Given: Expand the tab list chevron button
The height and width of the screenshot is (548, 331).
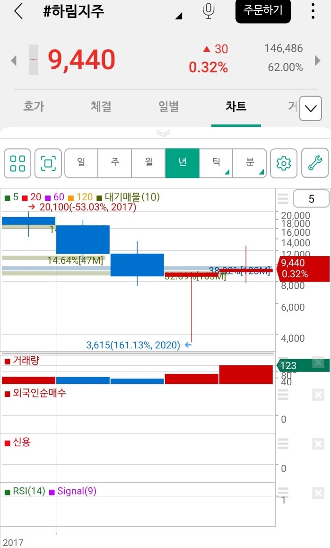Looking at the screenshot, I should click(x=310, y=108).
